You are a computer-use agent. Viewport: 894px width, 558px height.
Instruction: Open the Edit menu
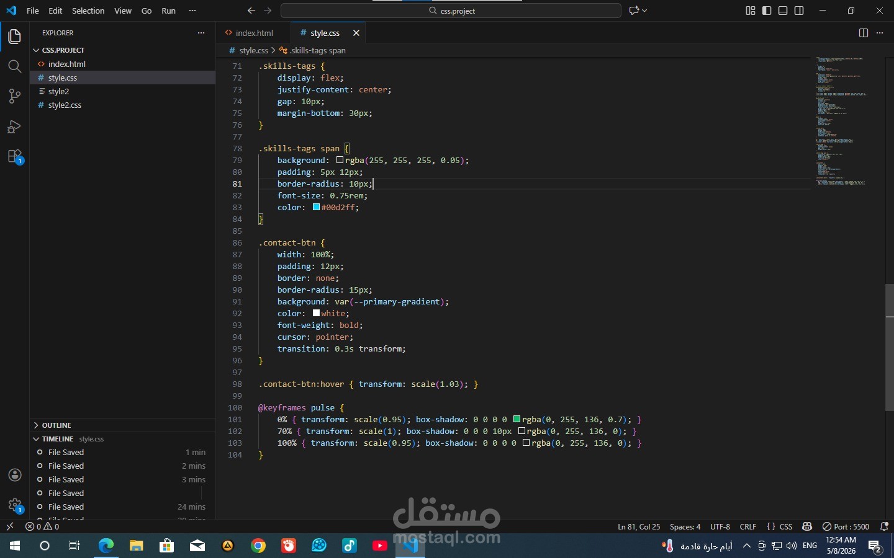[x=55, y=11]
